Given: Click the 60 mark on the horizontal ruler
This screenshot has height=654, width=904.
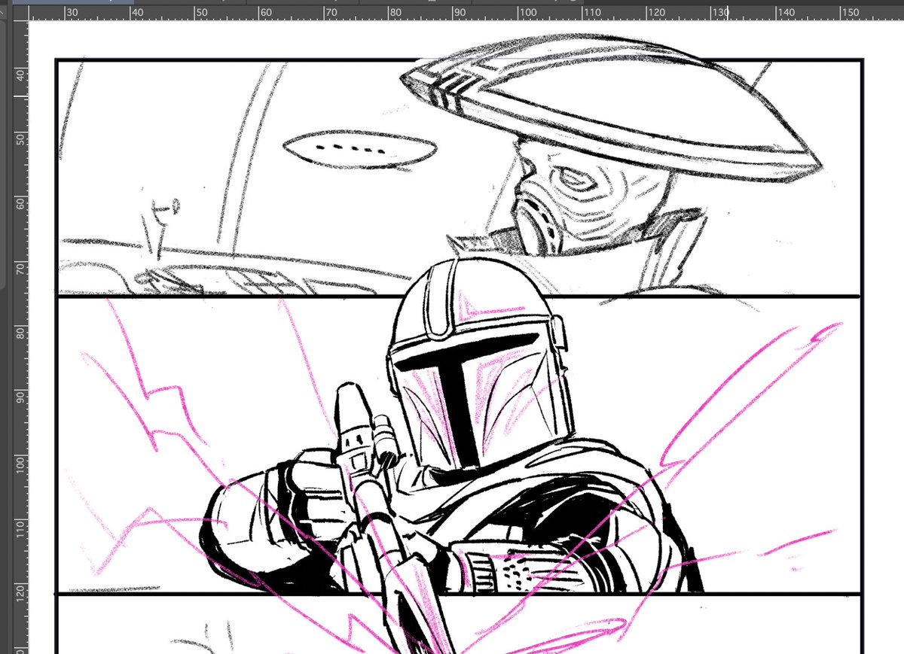Looking at the screenshot, I should point(265,12).
